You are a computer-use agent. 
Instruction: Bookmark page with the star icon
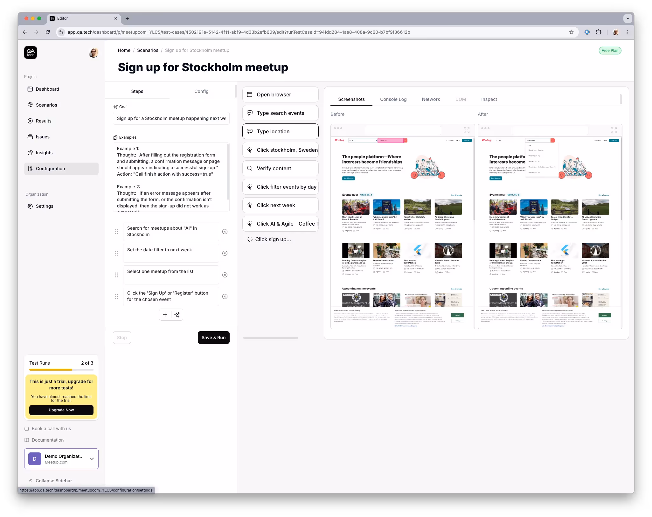click(571, 32)
